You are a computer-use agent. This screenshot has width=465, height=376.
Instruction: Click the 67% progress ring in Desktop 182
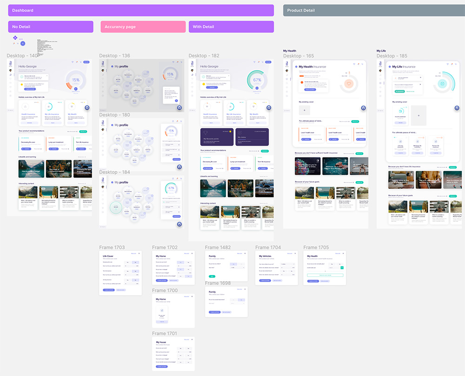coord(257,80)
